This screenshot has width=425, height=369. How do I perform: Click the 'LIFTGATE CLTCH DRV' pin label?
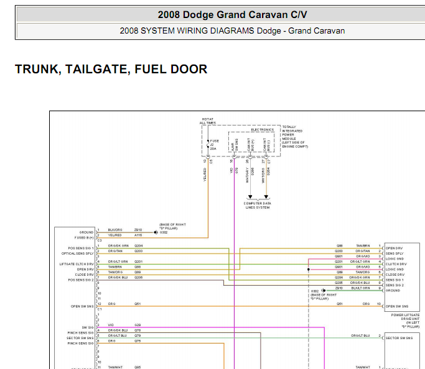click(77, 264)
